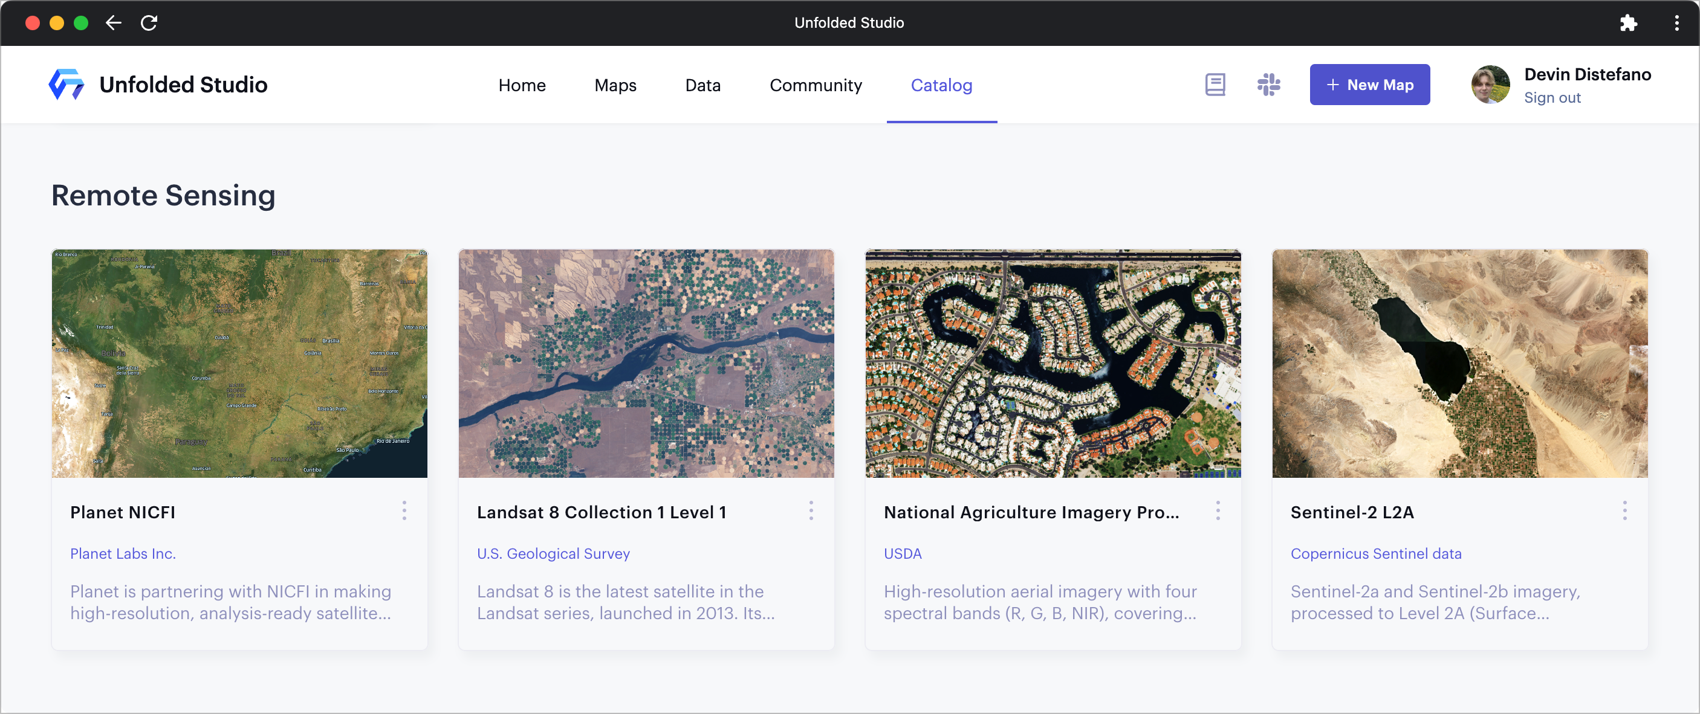Reload the page with refresh icon
The width and height of the screenshot is (1700, 714).
pyautogui.click(x=149, y=23)
